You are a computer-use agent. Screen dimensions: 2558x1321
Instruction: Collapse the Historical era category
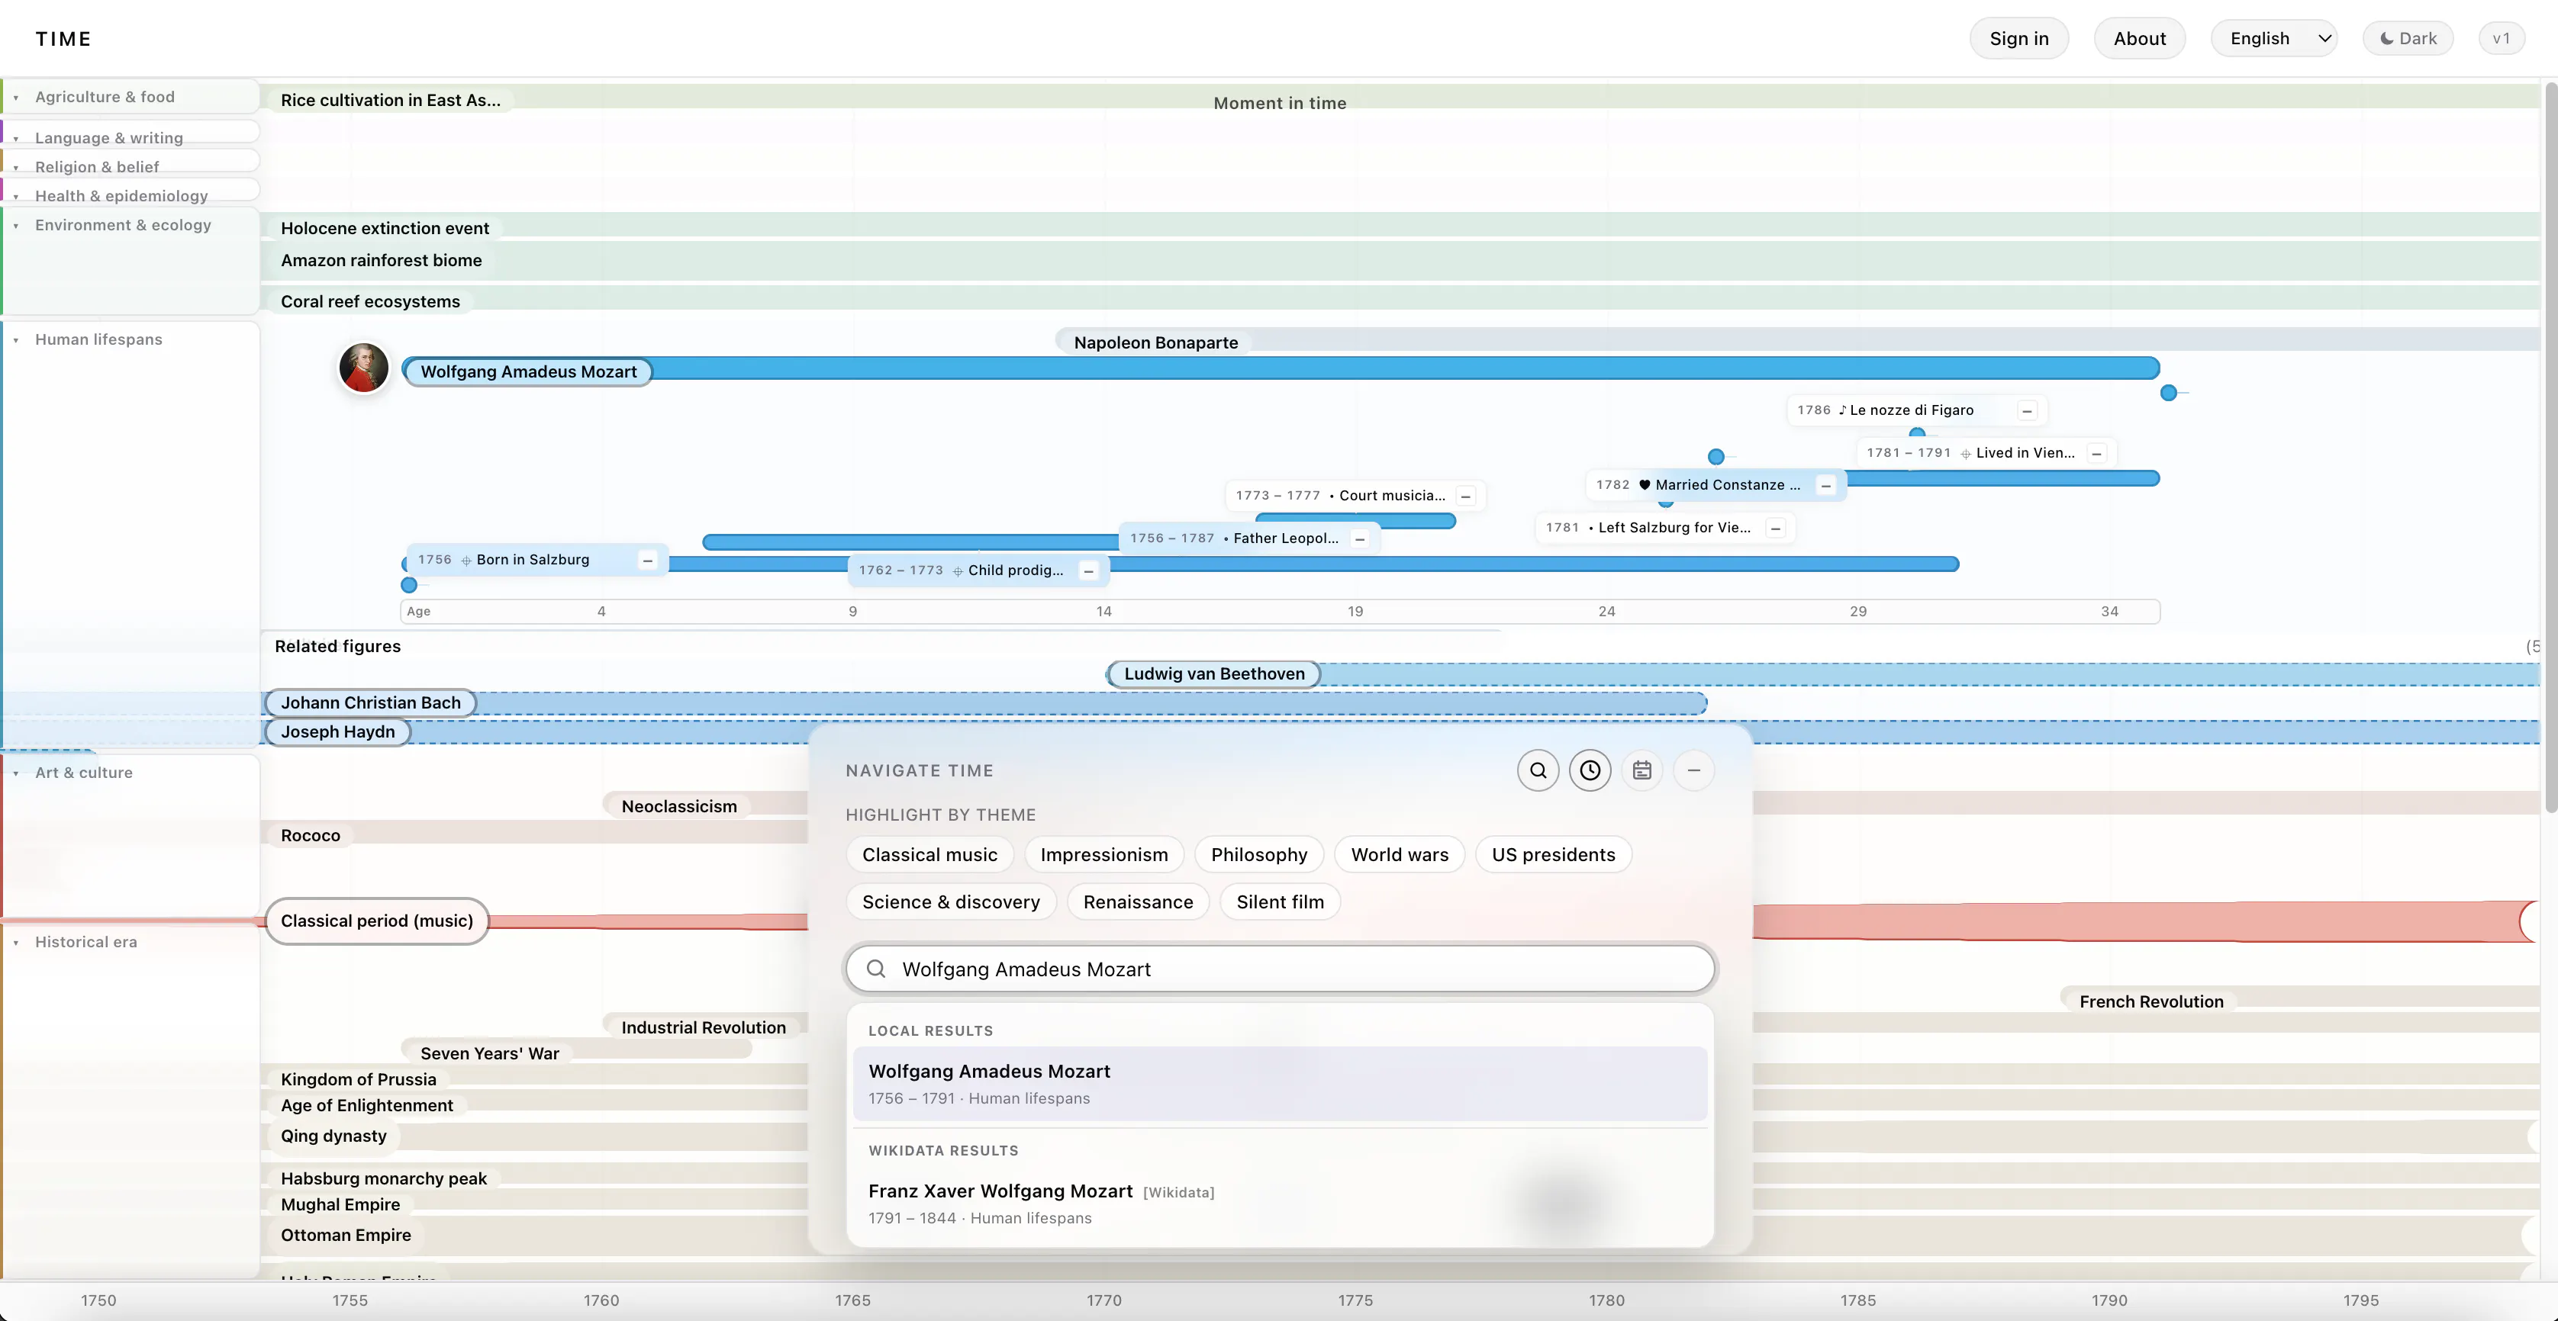pos(16,943)
